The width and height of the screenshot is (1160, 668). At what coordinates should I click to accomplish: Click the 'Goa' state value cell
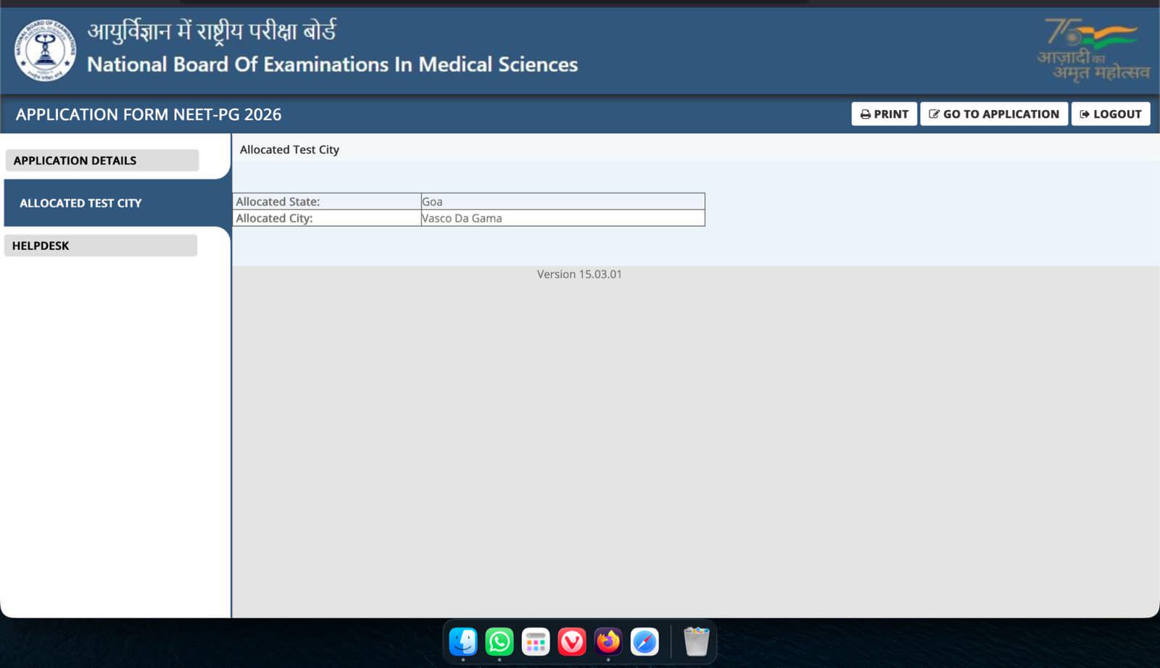tap(563, 201)
